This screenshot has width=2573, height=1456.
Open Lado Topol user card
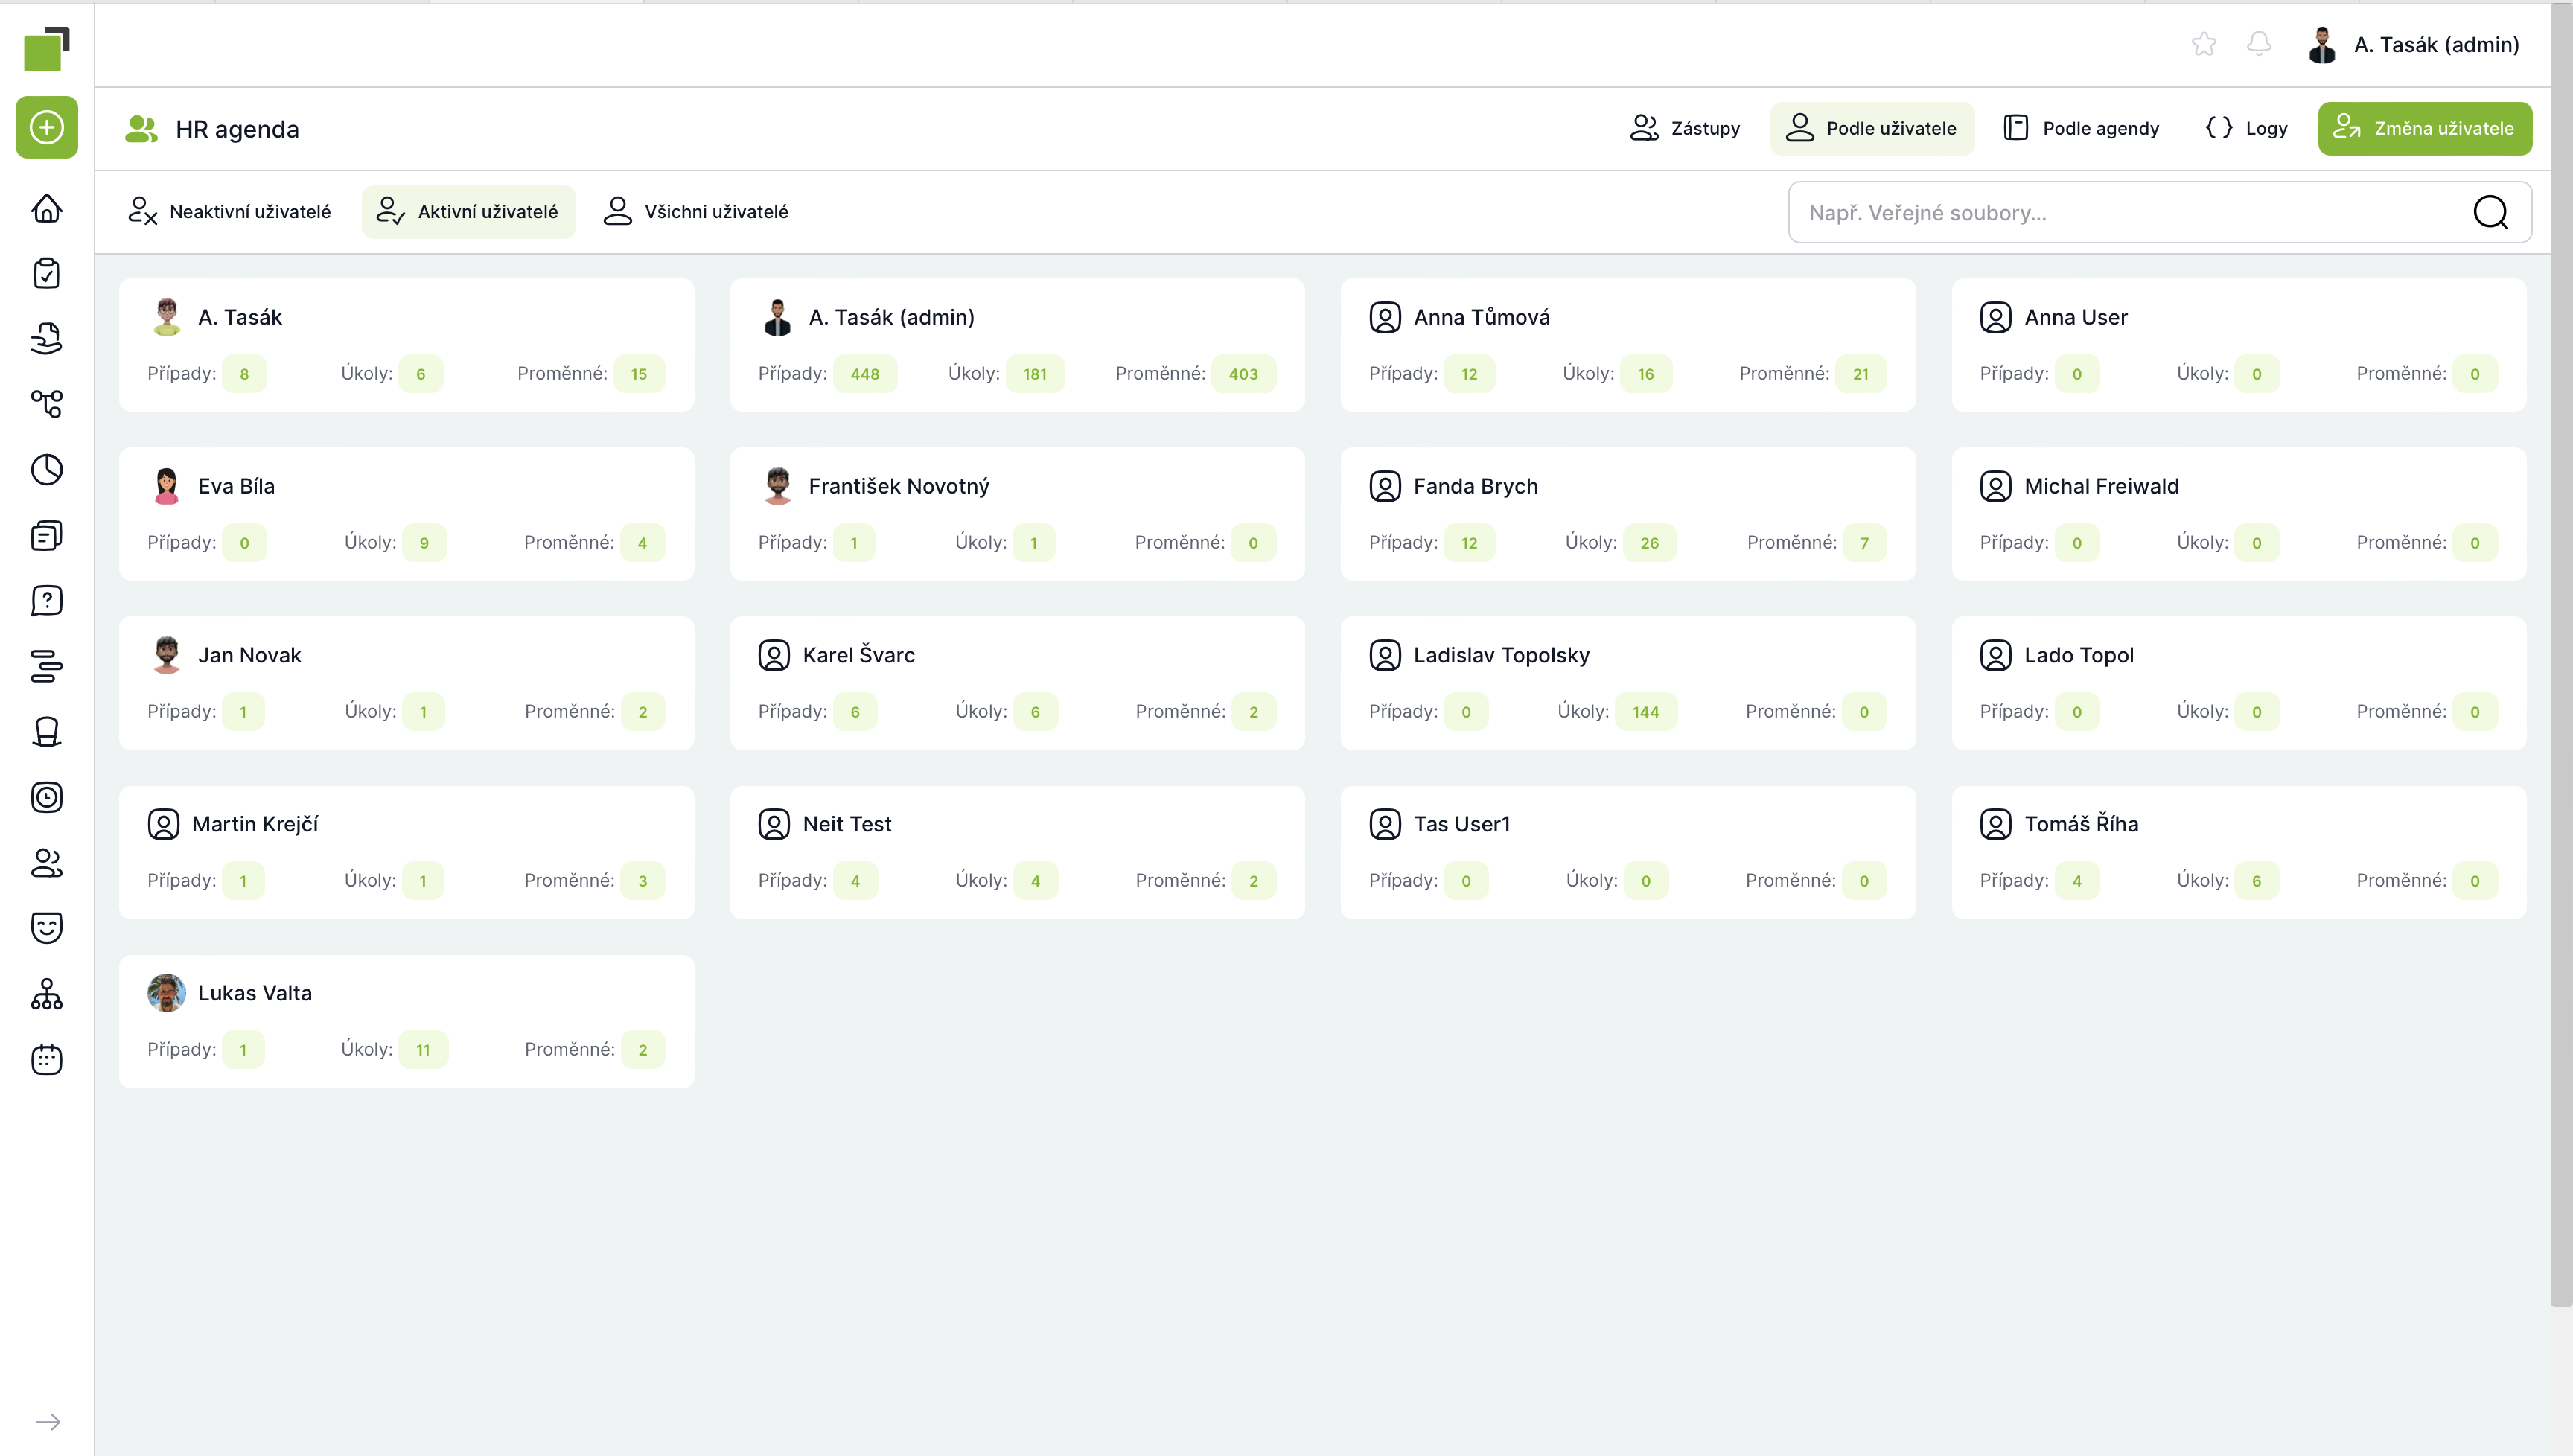point(2239,683)
